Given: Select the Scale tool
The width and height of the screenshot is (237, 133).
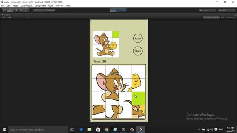Looking at the screenshot, I should pos(21,10).
